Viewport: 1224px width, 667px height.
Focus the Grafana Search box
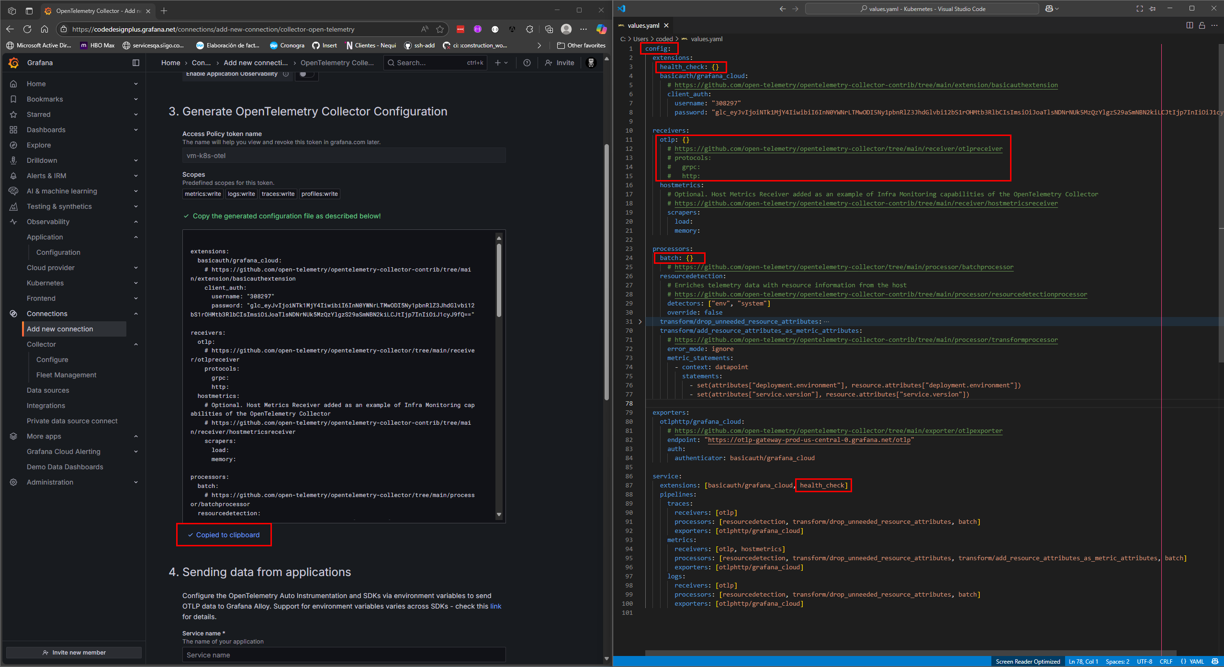click(x=435, y=63)
